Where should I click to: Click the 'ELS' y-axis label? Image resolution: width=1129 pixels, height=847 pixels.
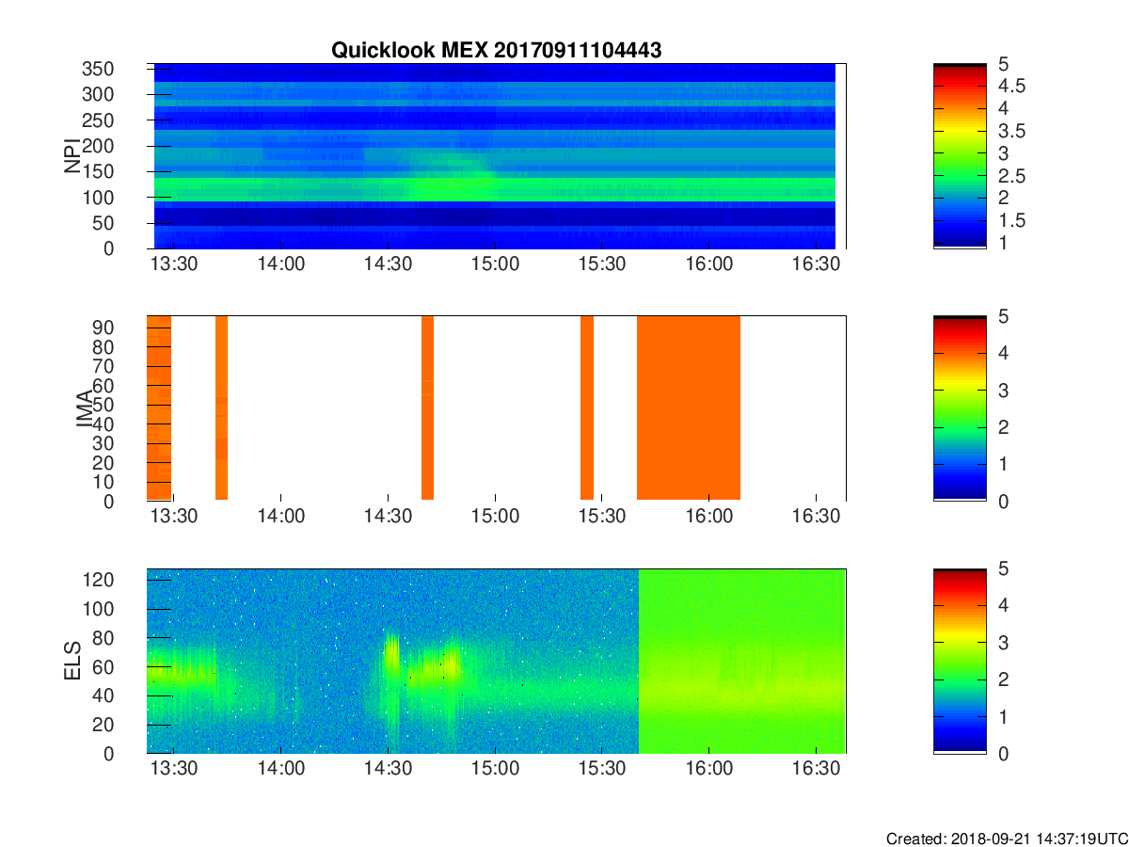click(x=72, y=661)
